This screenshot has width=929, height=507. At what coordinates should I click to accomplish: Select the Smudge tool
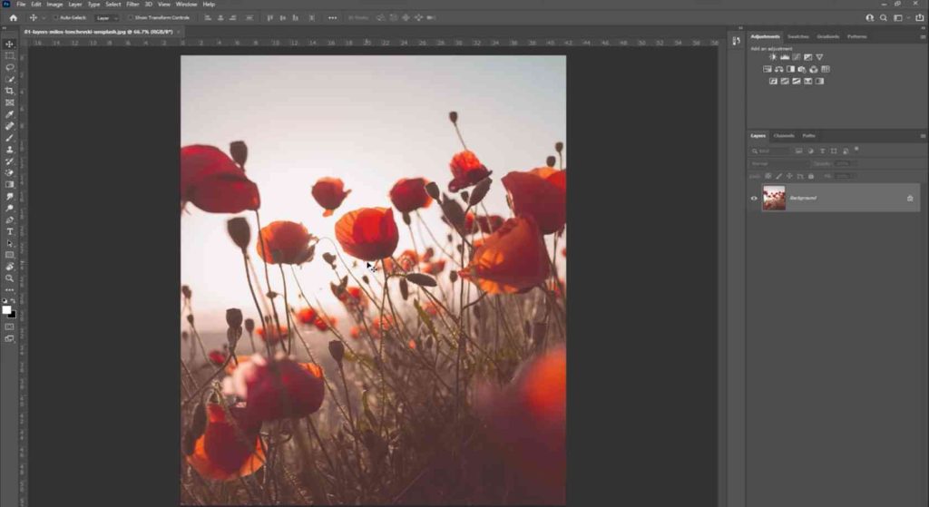point(9,196)
